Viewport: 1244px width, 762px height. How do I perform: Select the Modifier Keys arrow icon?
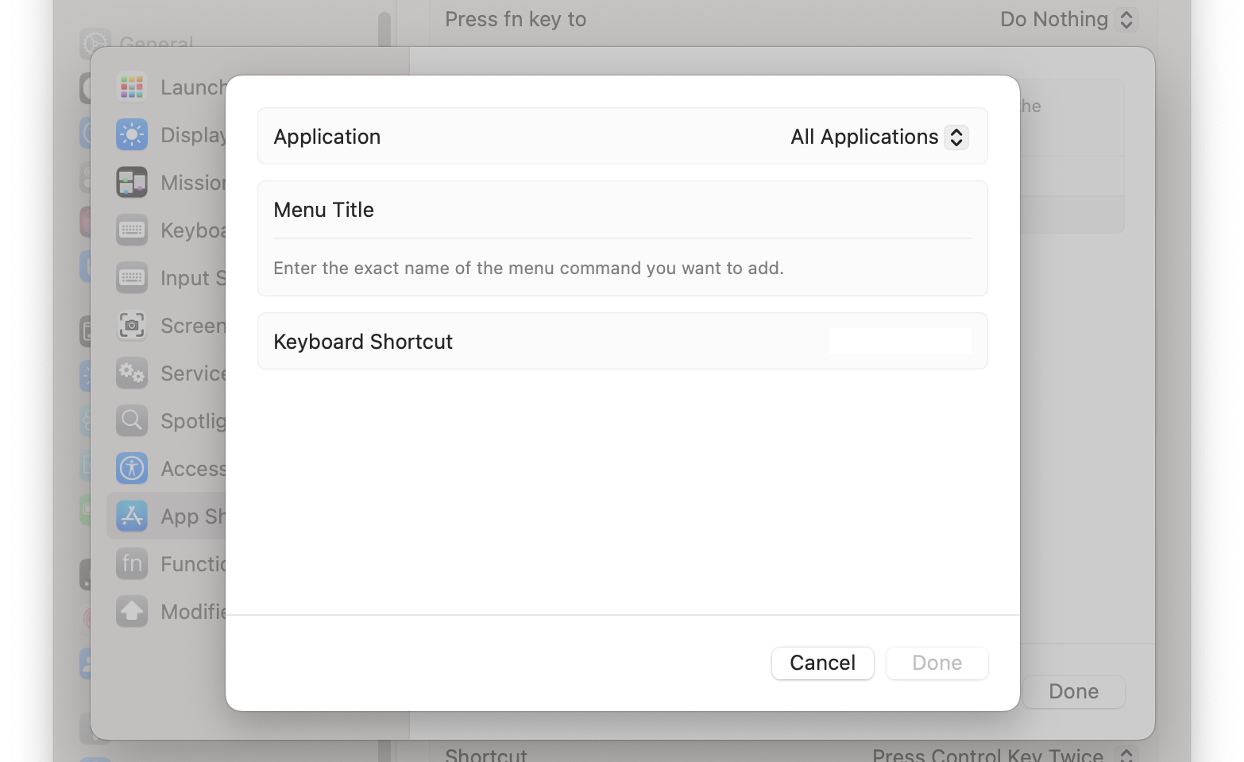[132, 612]
